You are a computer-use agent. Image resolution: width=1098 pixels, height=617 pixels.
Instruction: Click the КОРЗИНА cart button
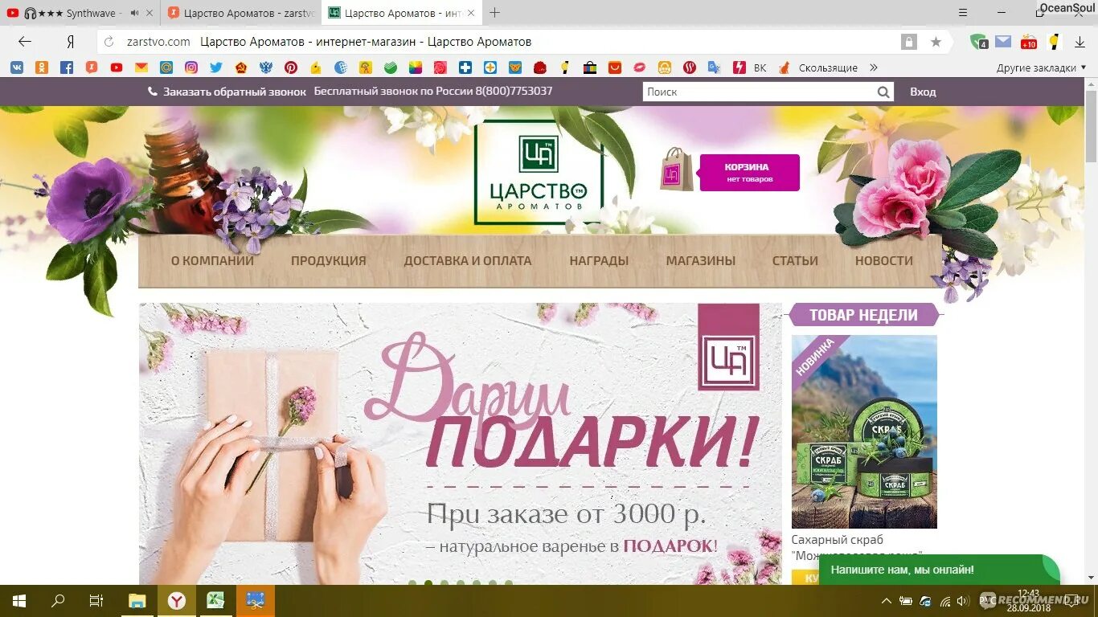click(749, 173)
